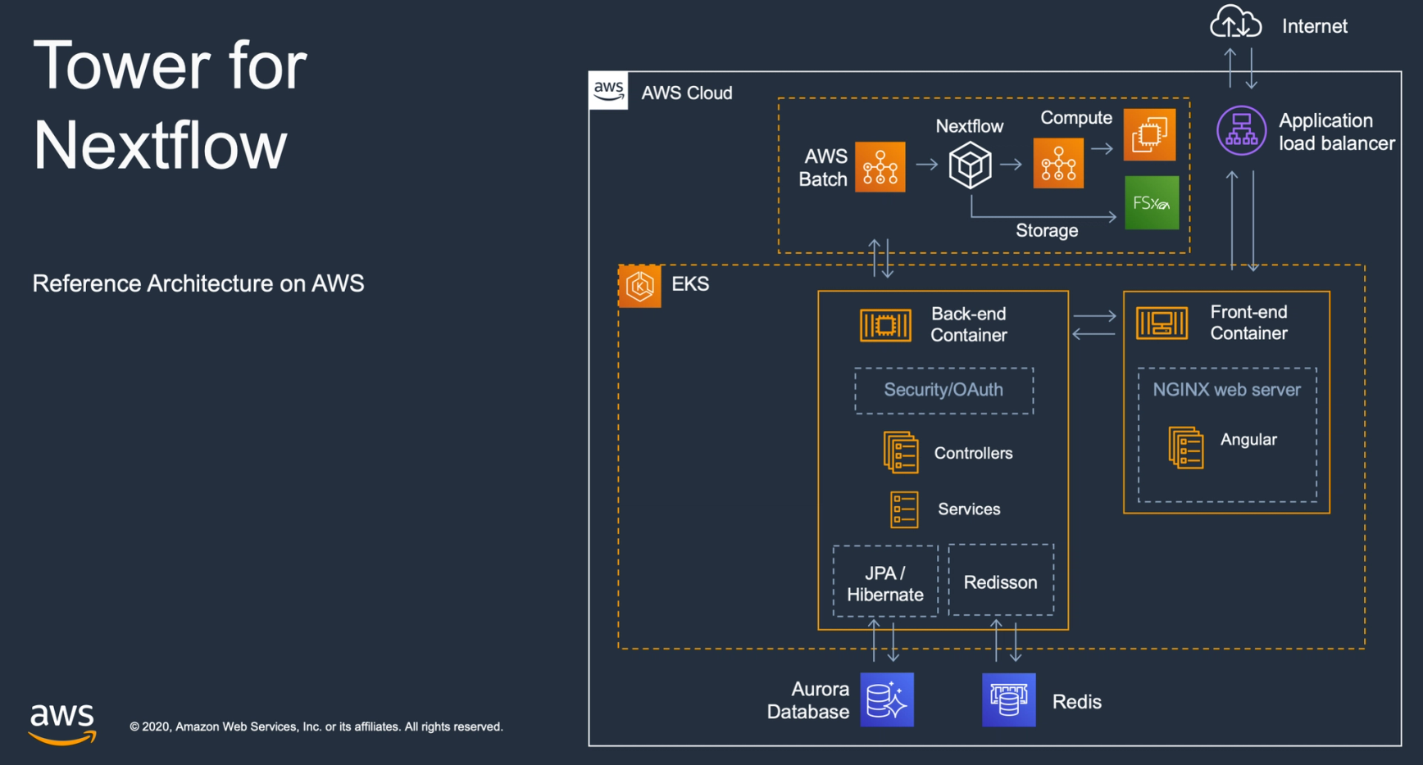The height and width of the screenshot is (765, 1423).
Task: Select the orange AWS Batch icon beside its label
Action: (880, 166)
